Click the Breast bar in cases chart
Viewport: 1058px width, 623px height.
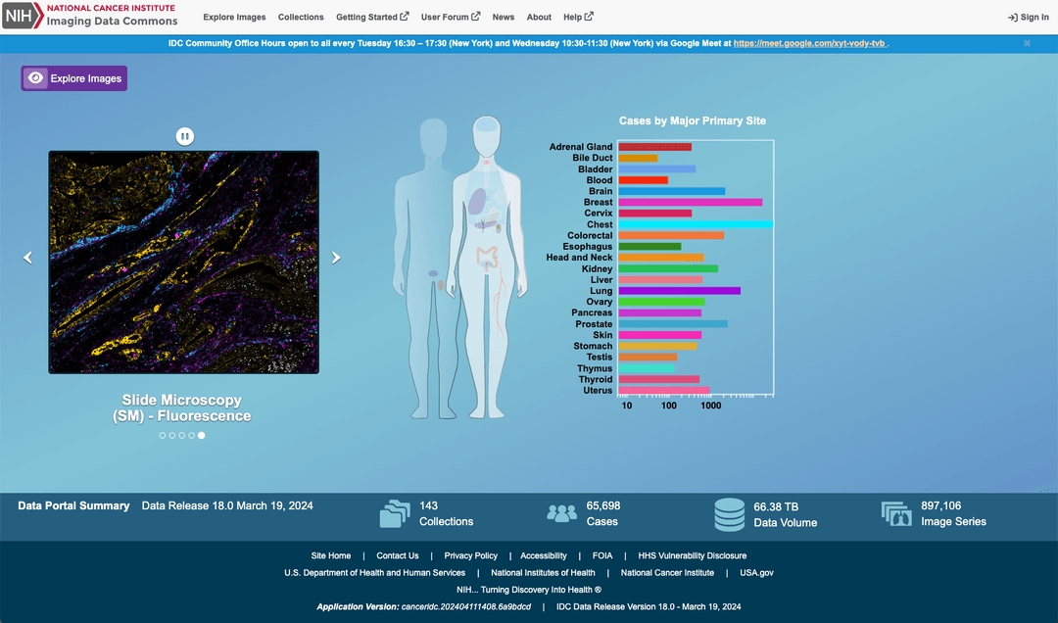point(690,202)
